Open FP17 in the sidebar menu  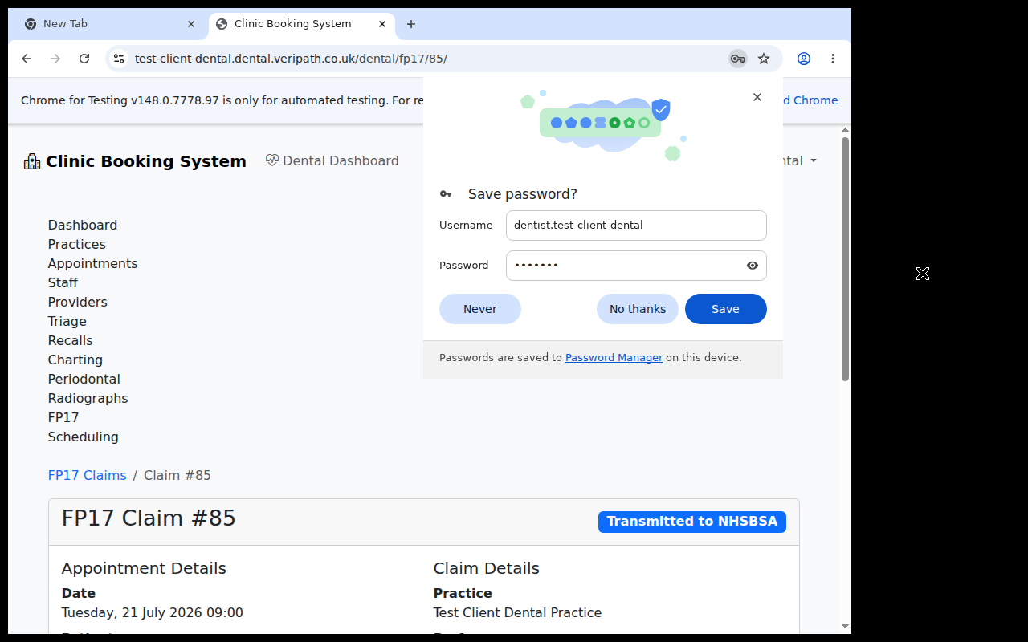click(63, 417)
